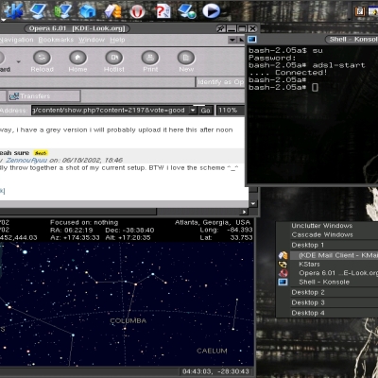Viewport: 378px width, 378px height.
Task: Create a New page in Opera toolbar
Action: [186, 61]
